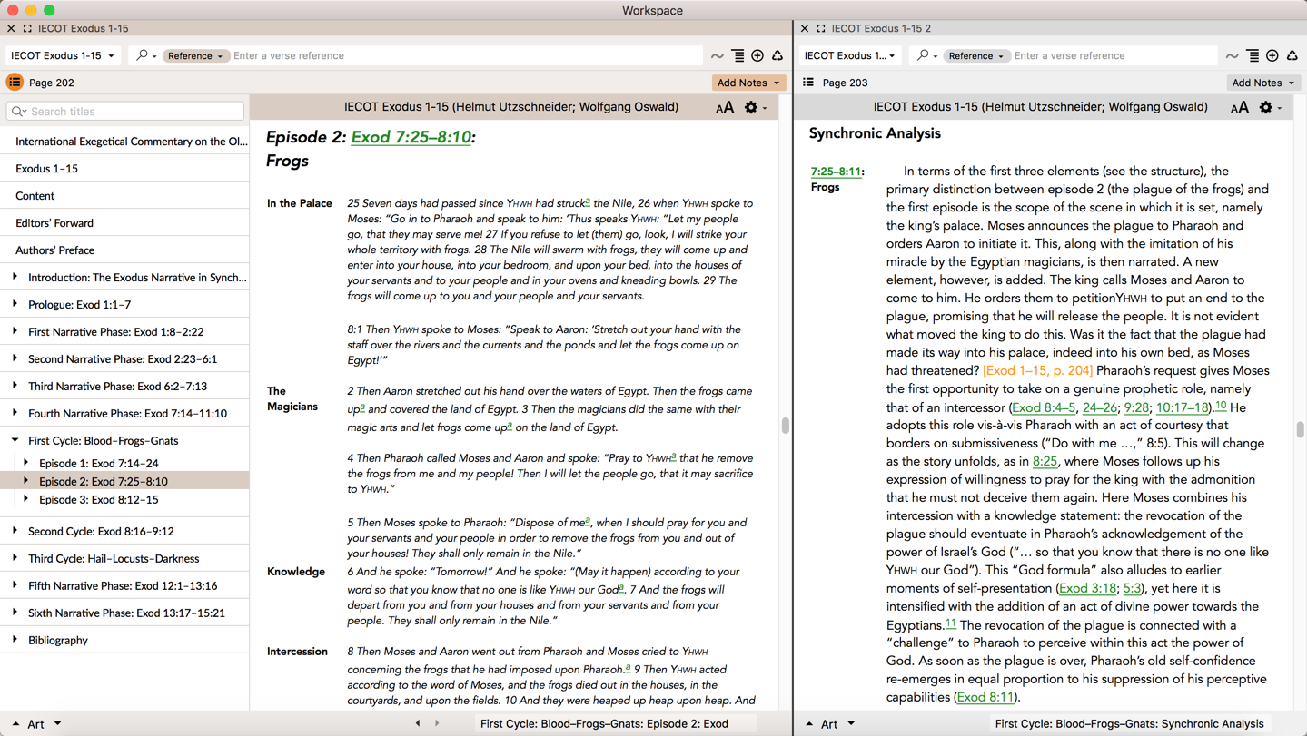Click the fullscreen icon for IECOT Exodus 1-15 2
This screenshot has width=1307, height=736.
pos(820,28)
